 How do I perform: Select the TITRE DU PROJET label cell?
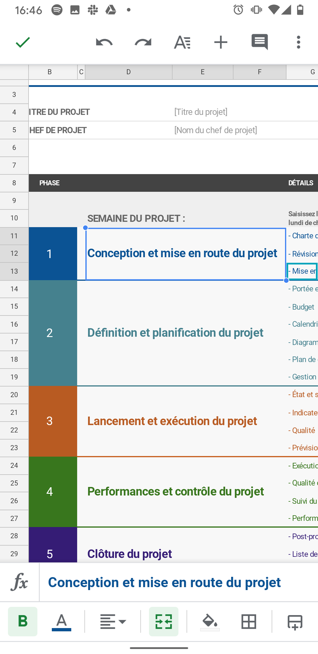pos(59,112)
